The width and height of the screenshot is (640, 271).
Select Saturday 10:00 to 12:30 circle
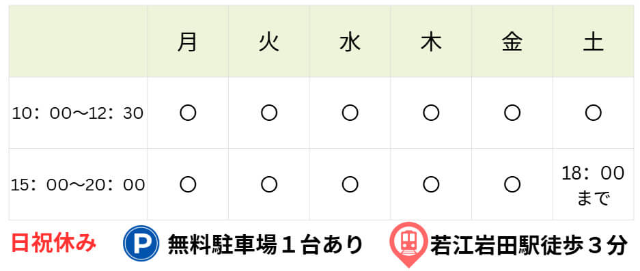593,113
